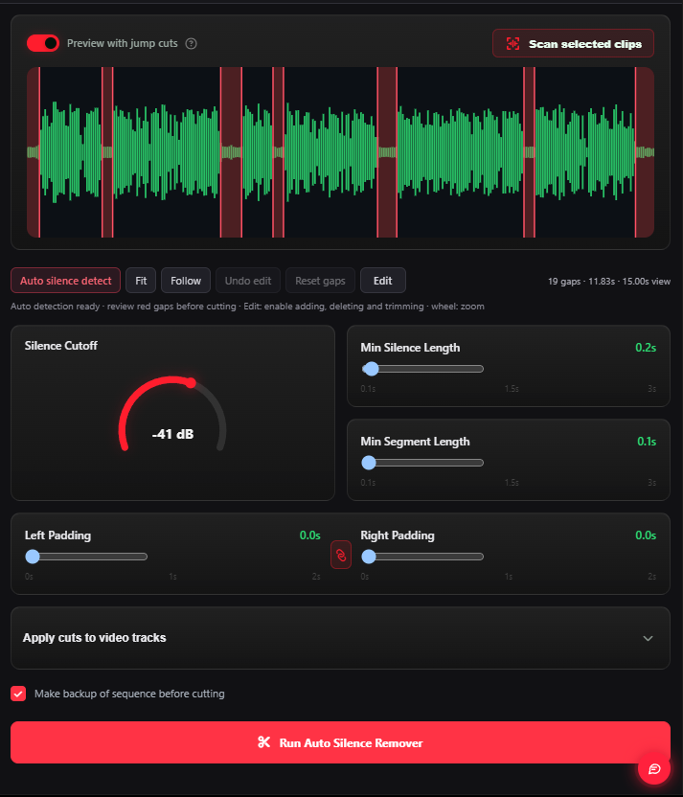Run Auto Silence Remover

point(340,742)
